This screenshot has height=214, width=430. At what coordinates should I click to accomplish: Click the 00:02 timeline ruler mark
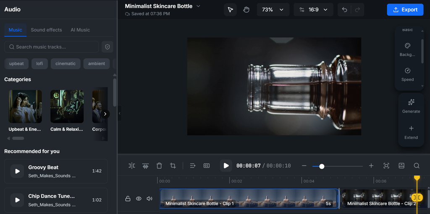tap(236, 181)
